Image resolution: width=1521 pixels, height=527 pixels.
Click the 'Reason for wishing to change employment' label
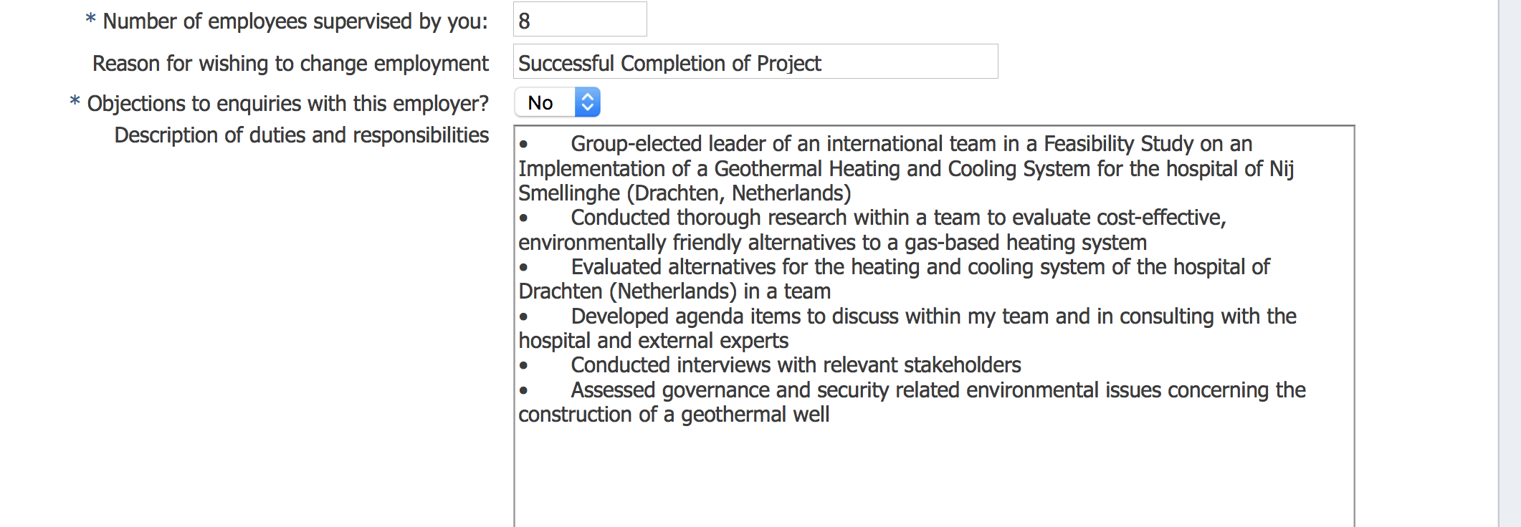click(290, 63)
